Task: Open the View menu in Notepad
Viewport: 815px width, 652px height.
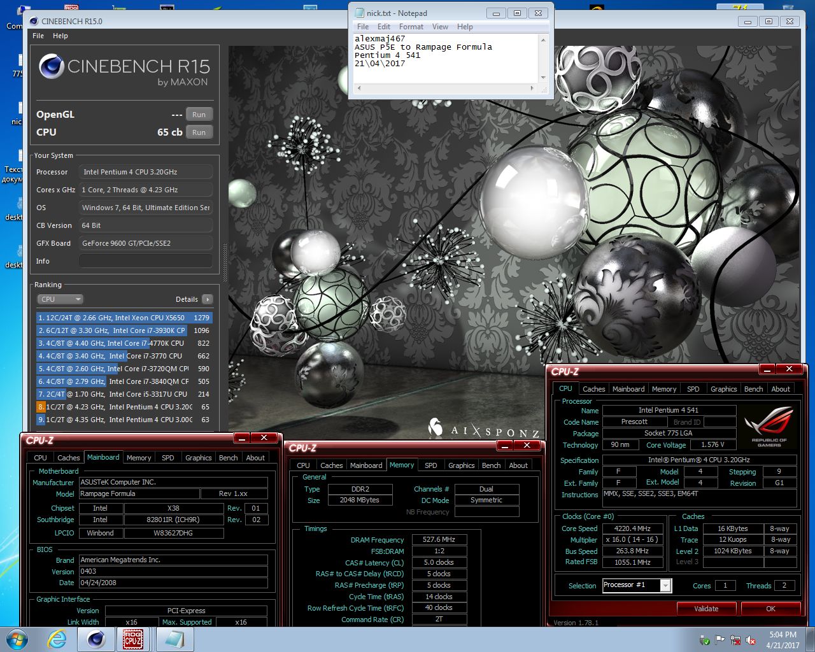Action: point(440,27)
